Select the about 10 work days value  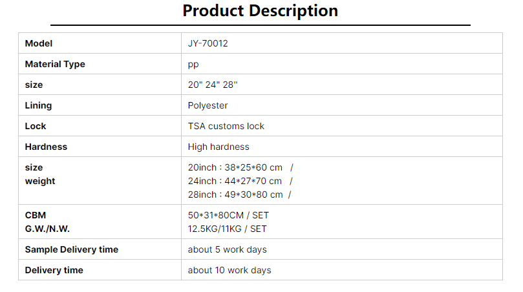pyautogui.click(x=229, y=270)
